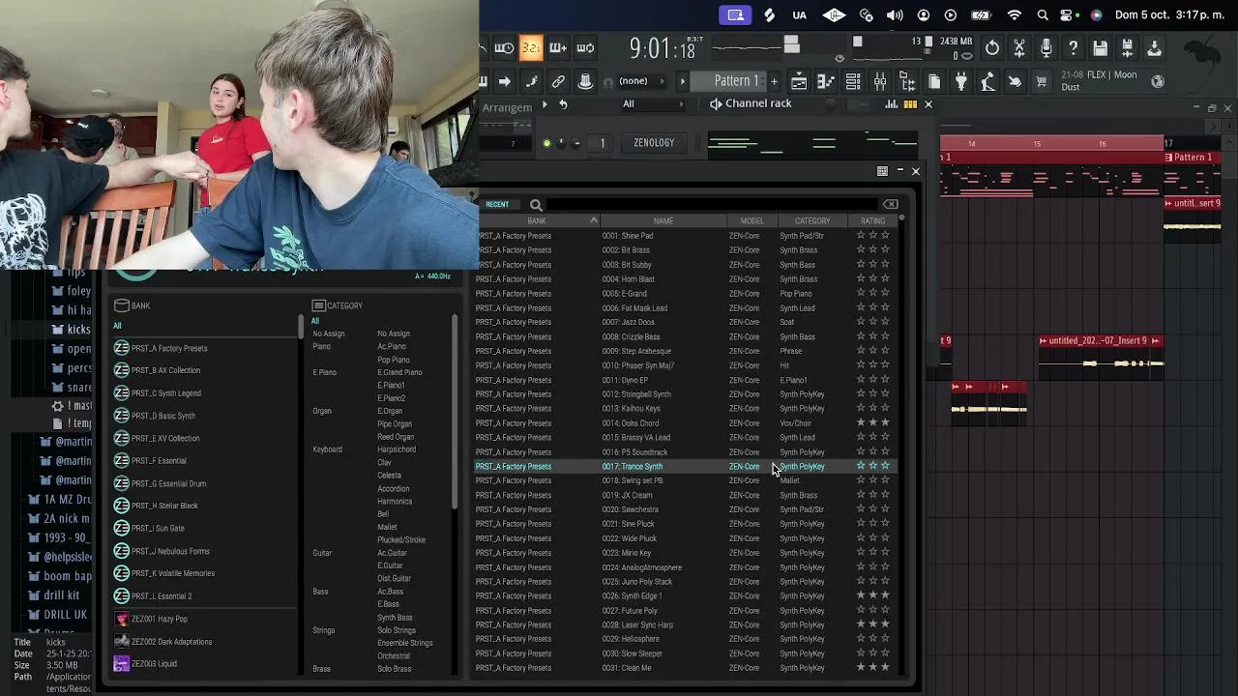Sort presets by RATING column header
Viewport: 1238px width, 696px height.
[872, 221]
